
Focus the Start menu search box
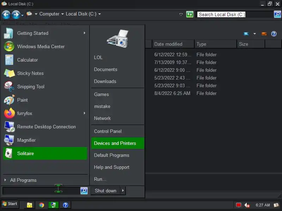41,191
